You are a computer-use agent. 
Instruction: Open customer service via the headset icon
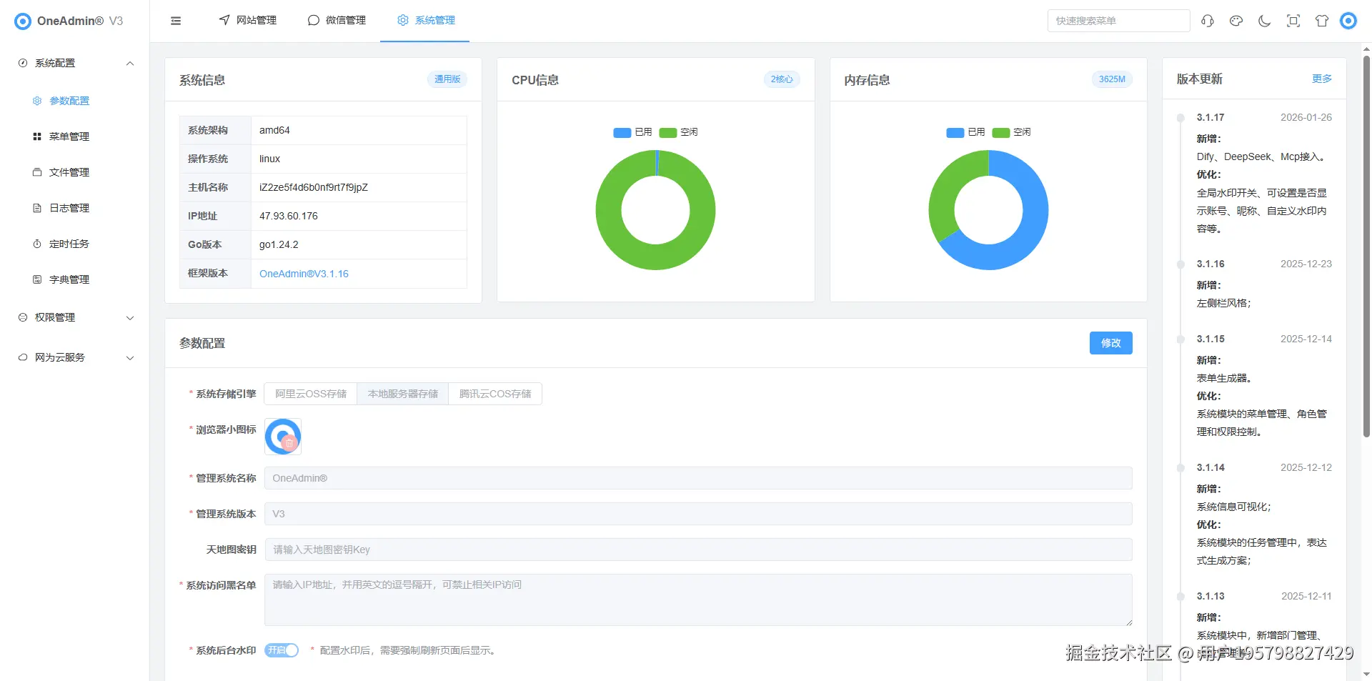click(1208, 21)
